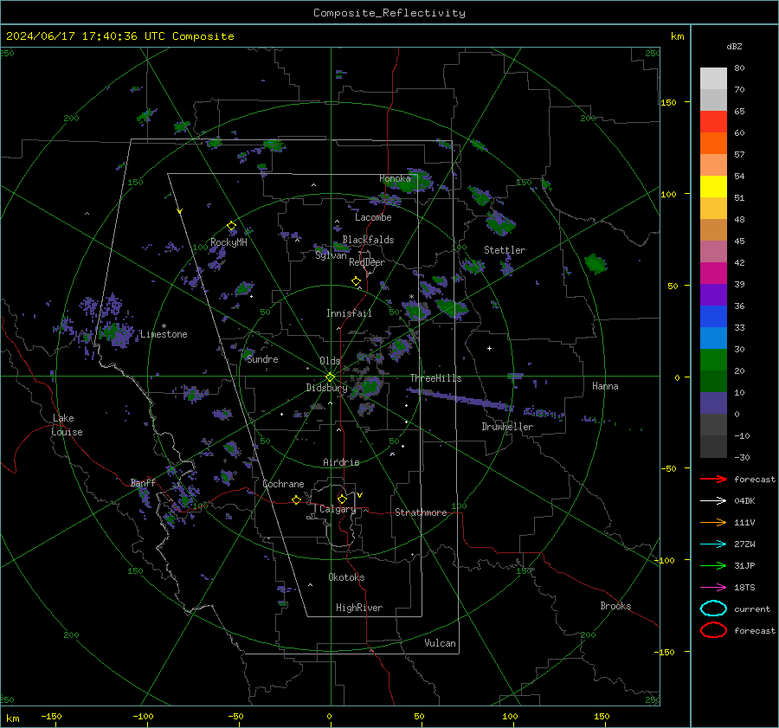779x728 pixels.
Task: Click the yellow diamond marker above Calgary
Action: (x=342, y=499)
